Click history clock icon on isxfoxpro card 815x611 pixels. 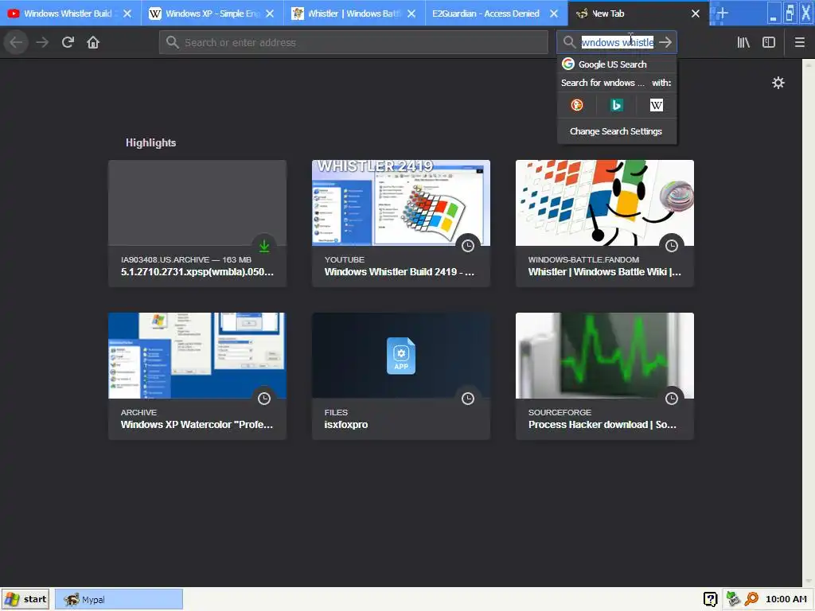click(x=468, y=399)
